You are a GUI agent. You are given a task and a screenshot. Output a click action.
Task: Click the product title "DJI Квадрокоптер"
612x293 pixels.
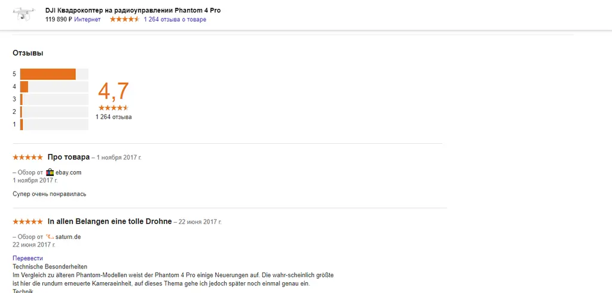coord(133,11)
